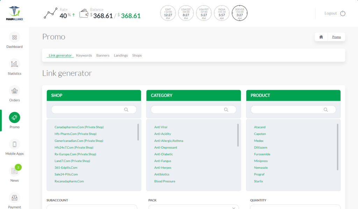Screen dimensions: 358x209
Task: Click the green rate up arrow
Action: (73, 15)
